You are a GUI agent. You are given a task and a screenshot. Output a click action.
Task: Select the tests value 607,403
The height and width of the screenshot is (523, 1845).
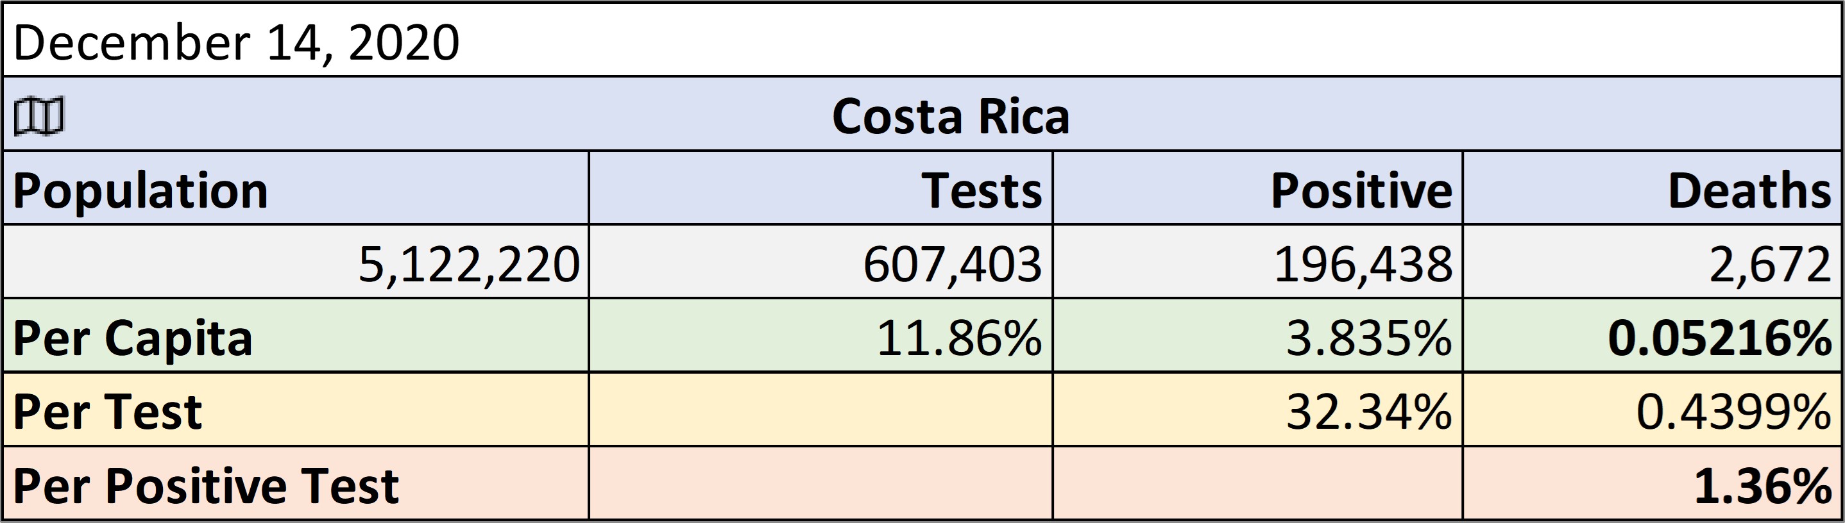[x=820, y=262]
